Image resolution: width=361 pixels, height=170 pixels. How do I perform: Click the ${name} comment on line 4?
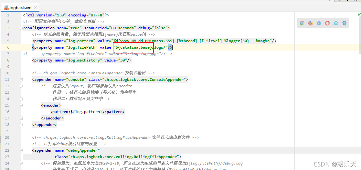pyautogui.click(x=94, y=34)
